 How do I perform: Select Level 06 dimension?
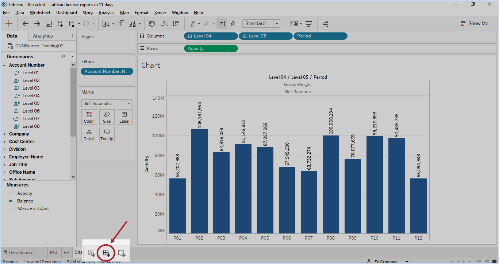(31, 111)
